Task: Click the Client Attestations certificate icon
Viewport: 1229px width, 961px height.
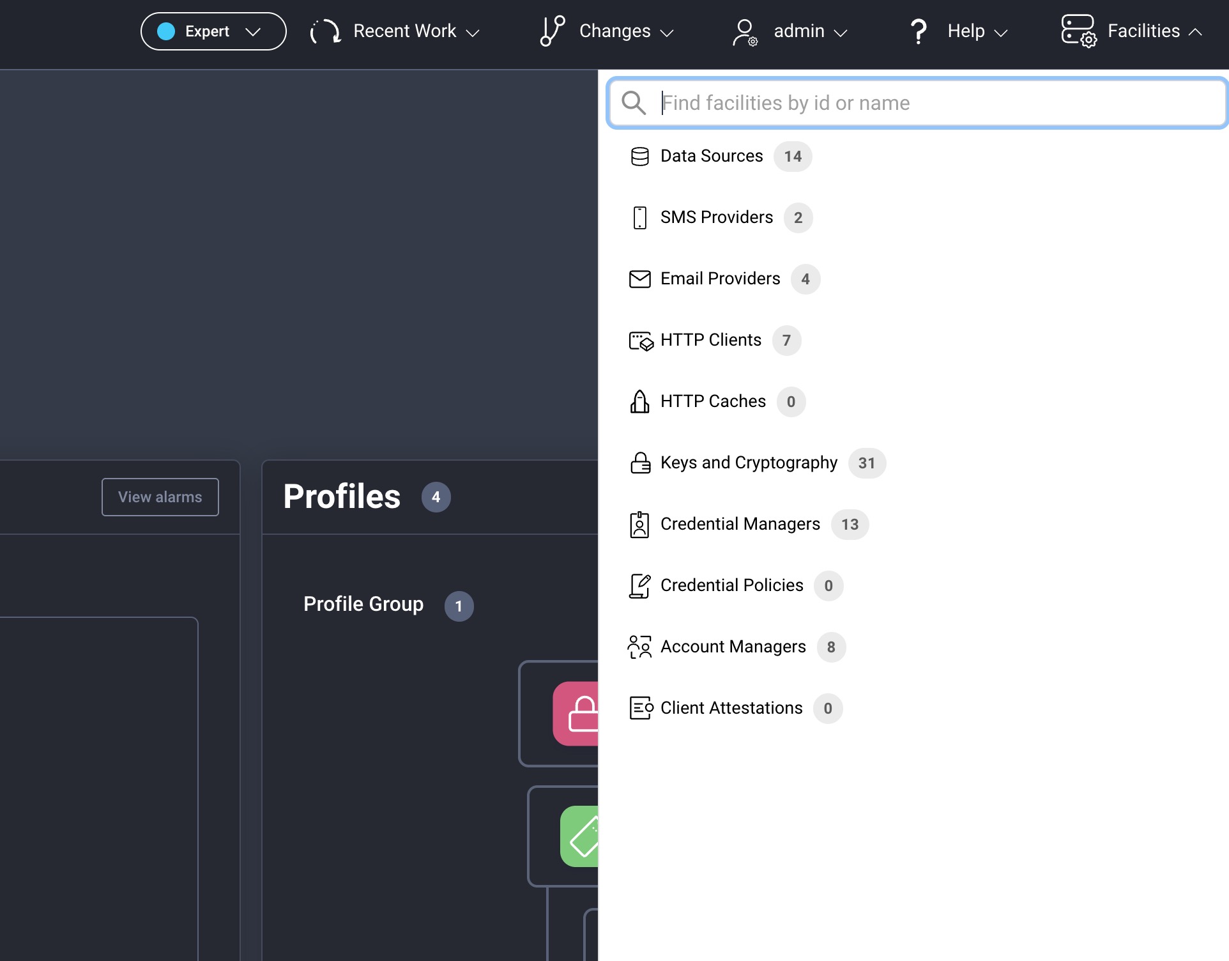Action: pos(641,709)
